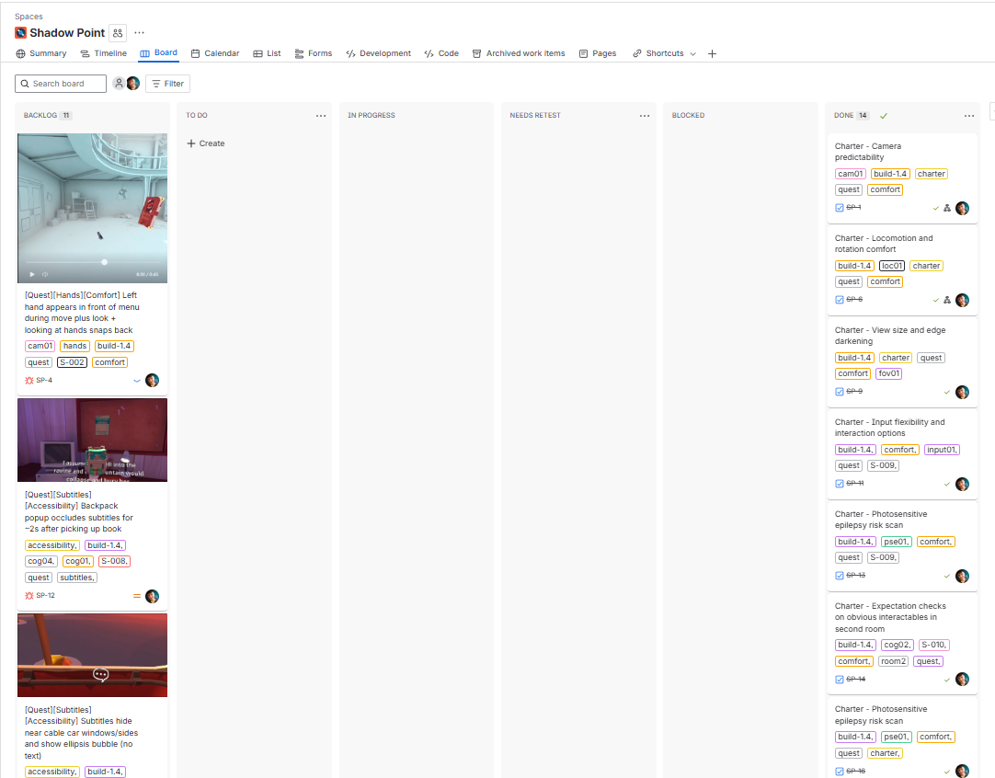The width and height of the screenshot is (995, 778).
Task: Click the task checkbox icon on SP-1
Action: coord(840,208)
